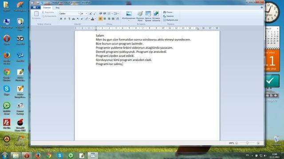Image resolution: width=284 pixels, height=159 pixels.
Task: Expand the Изображение dropdown arrow
Action: click(x=129, y=21)
